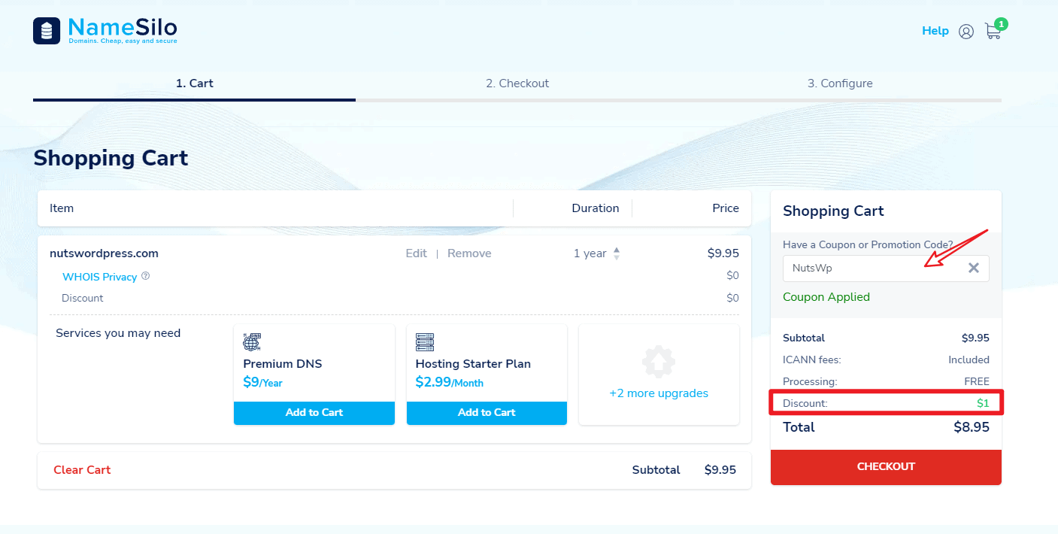
Task: Click the WHOIS Privacy help question icon
Action: (x=146, y=276)
